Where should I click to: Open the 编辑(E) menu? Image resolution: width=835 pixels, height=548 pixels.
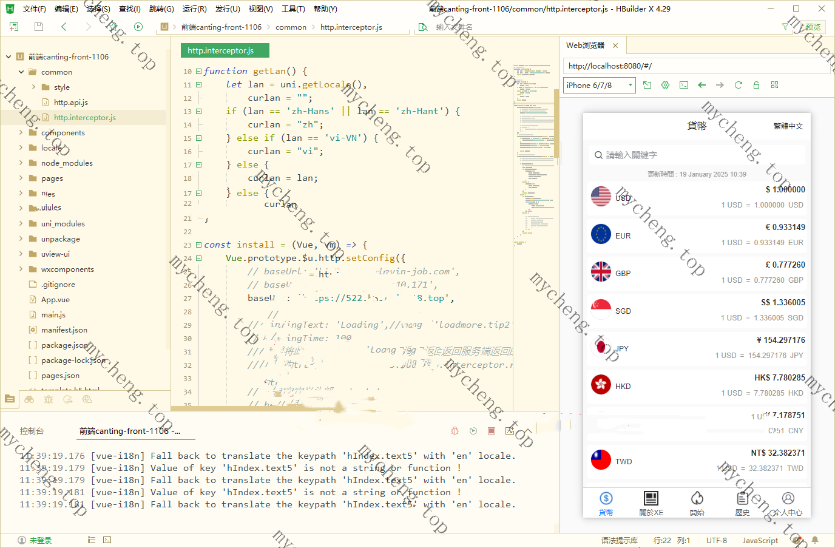pyautogui.click(x=66, y=9)
